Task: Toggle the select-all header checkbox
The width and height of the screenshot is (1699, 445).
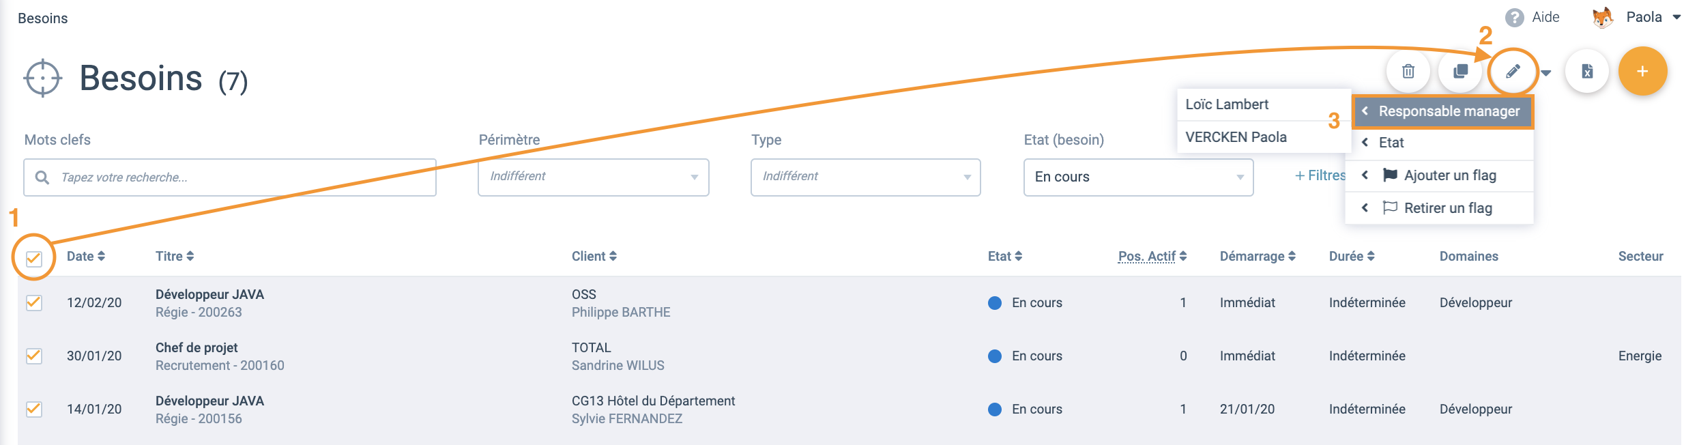Action: [34, 259]
